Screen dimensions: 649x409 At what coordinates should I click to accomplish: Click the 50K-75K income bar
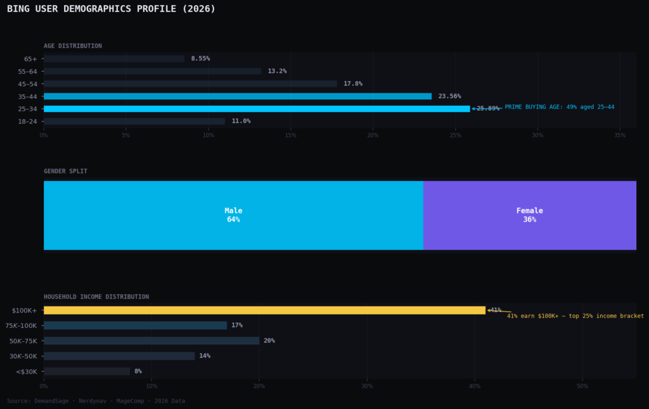pos(151,341)
